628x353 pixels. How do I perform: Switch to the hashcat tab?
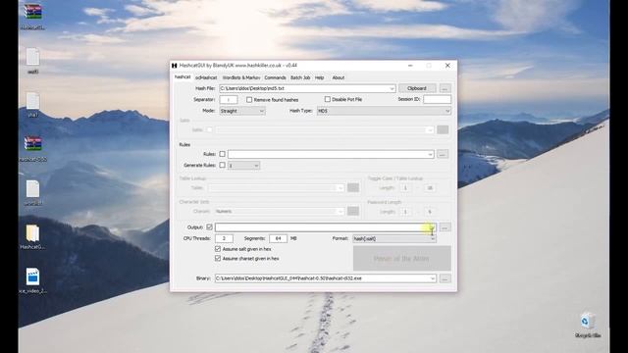(183, 76)
